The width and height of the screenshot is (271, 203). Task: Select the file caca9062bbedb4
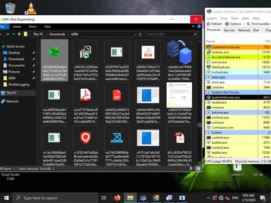tap(55, 103)
